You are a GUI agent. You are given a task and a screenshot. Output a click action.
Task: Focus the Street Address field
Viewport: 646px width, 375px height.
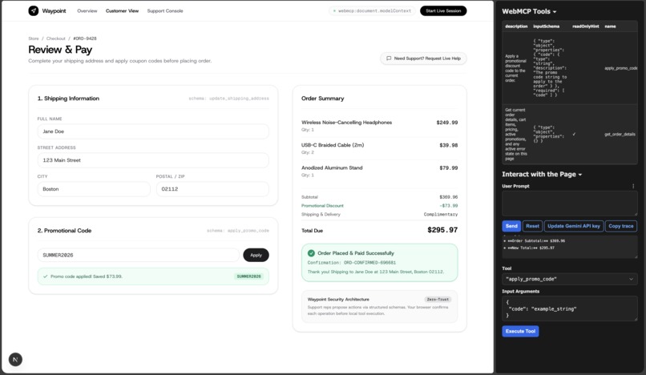click(x=153, y=160)
